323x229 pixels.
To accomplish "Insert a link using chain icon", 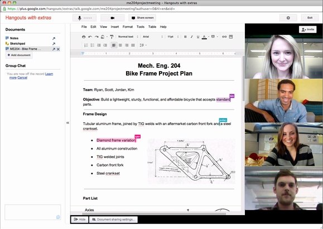I will 224,37.
